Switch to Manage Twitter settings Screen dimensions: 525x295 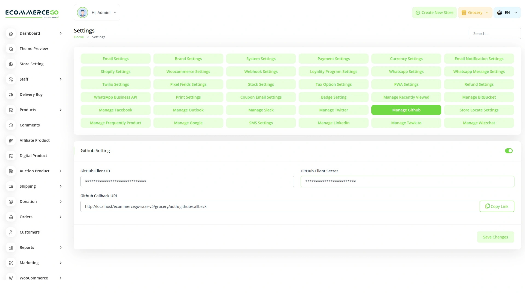pos(333,110)
